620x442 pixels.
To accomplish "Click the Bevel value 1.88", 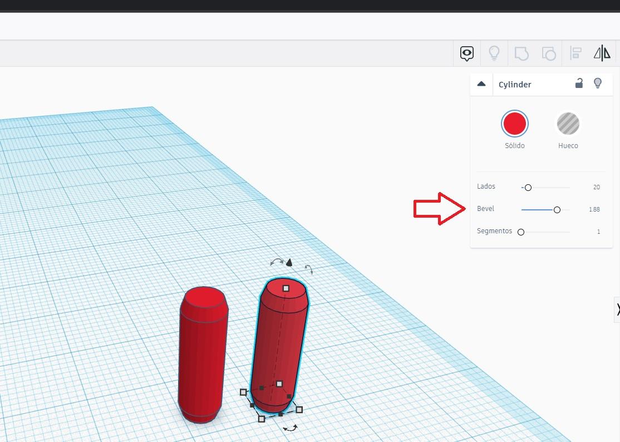I will click(x=594, y=209).
